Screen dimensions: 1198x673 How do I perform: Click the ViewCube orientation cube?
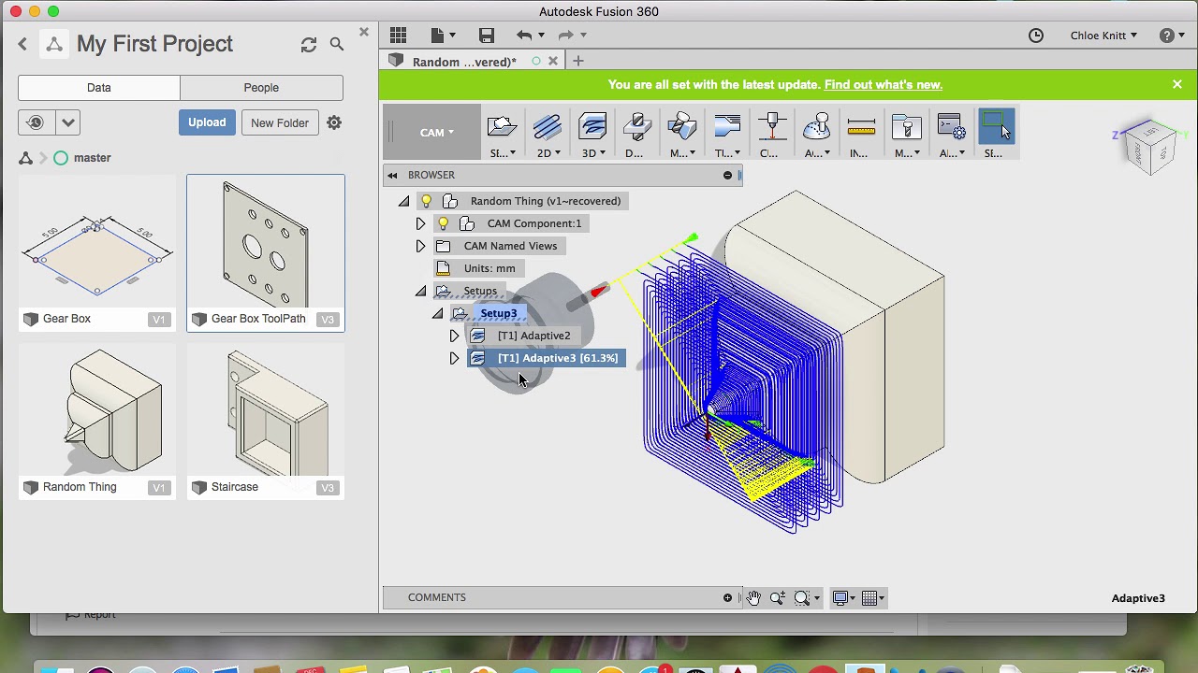(x=1150, y=148)
